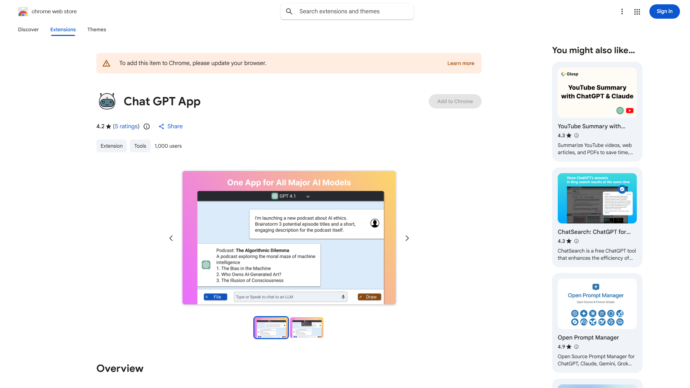Image resolution: width=690 pixels, height=388 pixels.
Task: Open the three-dot overflow menu
Action: [x=622, y=11]
